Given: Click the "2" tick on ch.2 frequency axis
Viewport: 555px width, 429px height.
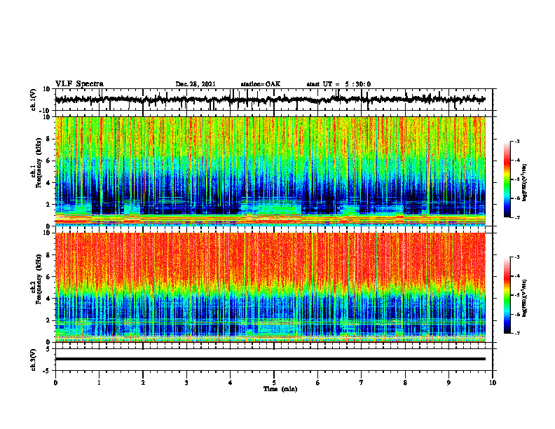Looking at the screenshot, I should click(48, 320).
